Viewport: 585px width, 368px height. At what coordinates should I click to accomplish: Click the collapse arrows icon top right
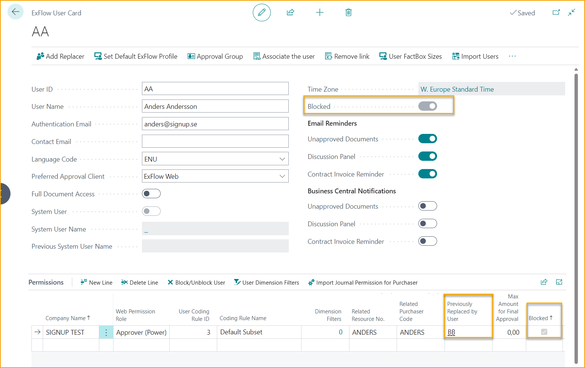click(x=572, y=12)
